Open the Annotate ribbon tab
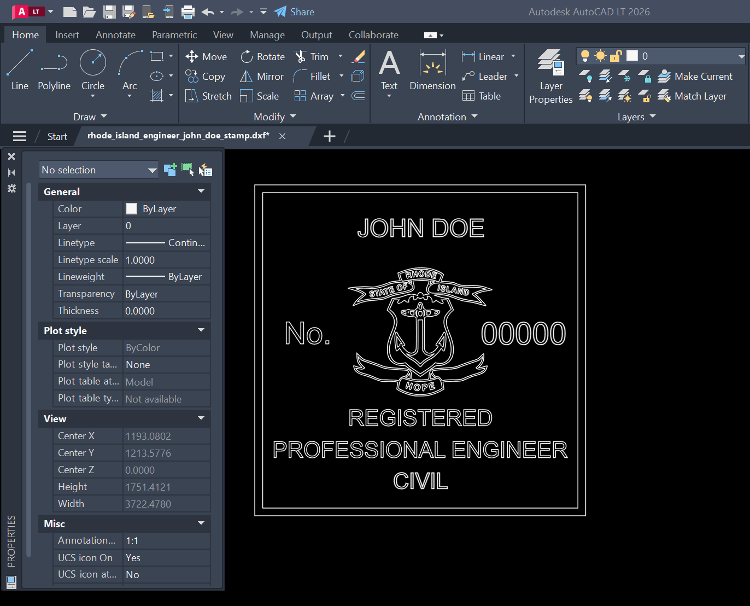The image size is (750, 606). click(115, 34)
